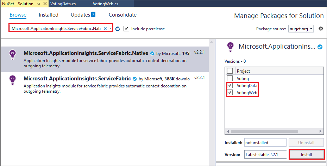Click the Voting project name
Viewport: 327px width, 166px height.
(x=243, y=79)
